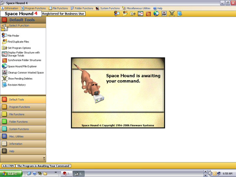Click the skull Show Pending Deletes toolbar icon
Screen dimensions: 236x177
(x=172, y=14)
